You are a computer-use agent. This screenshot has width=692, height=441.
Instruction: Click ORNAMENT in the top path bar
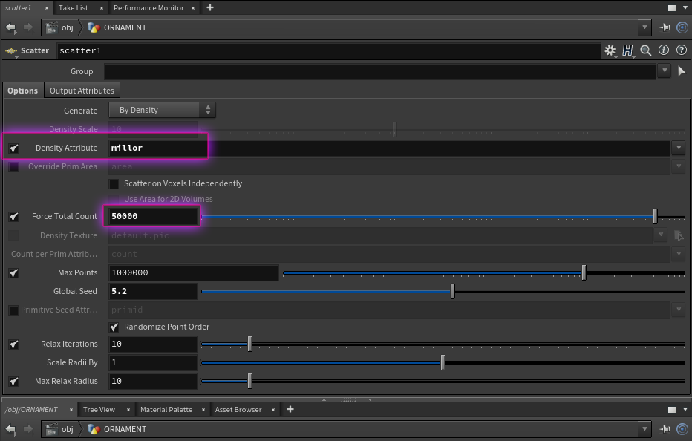125,27
